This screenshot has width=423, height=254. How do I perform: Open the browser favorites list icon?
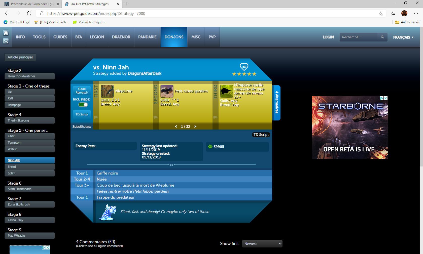click(x=393, y=13)
